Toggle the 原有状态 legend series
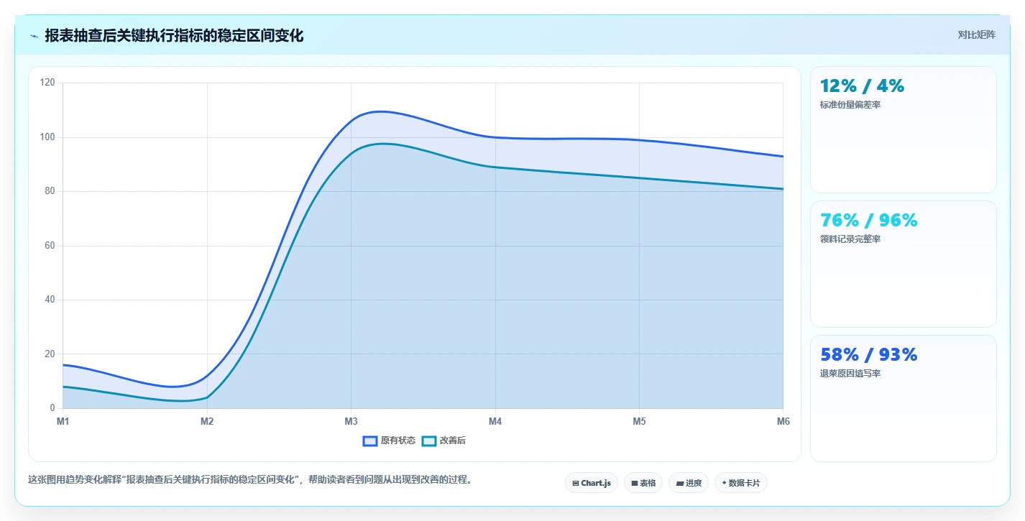The width and height of the screenshot is (1025, 521). tap(389, 441)
